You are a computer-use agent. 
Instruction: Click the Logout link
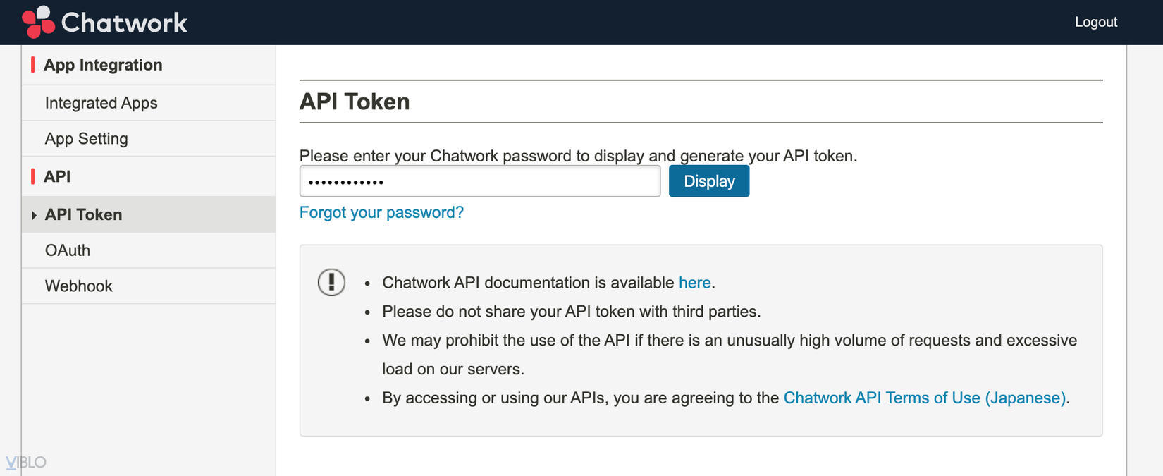tap(1095, 22)
